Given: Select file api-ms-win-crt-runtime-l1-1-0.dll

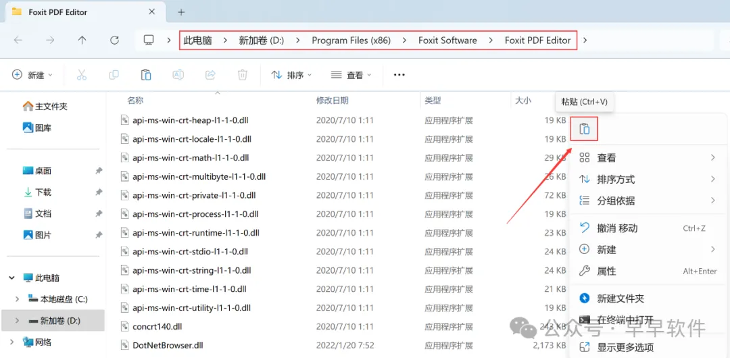Looking at the screenshot, I should (x=196, y=233).
